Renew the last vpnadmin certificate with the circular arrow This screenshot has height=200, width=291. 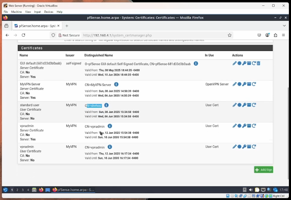pyautogui.click(x=254, y=147)
